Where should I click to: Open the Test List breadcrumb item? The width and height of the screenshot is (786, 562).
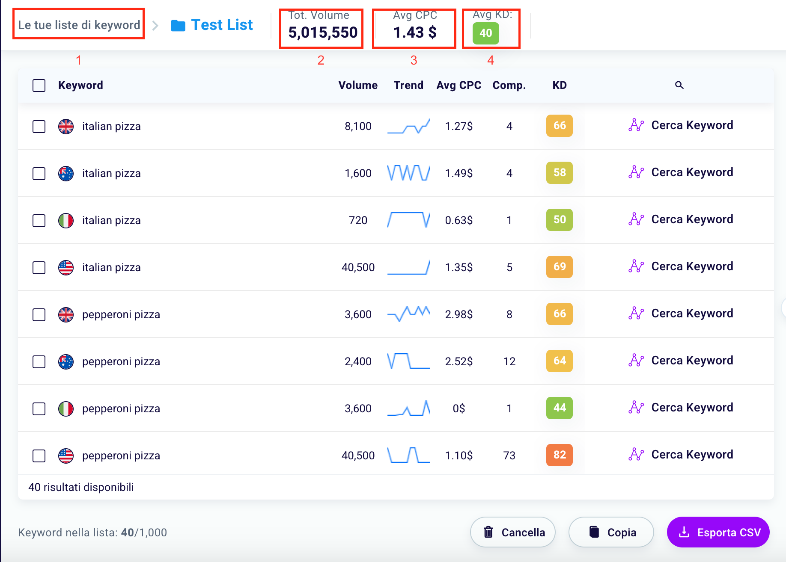(x=222, y=25)
